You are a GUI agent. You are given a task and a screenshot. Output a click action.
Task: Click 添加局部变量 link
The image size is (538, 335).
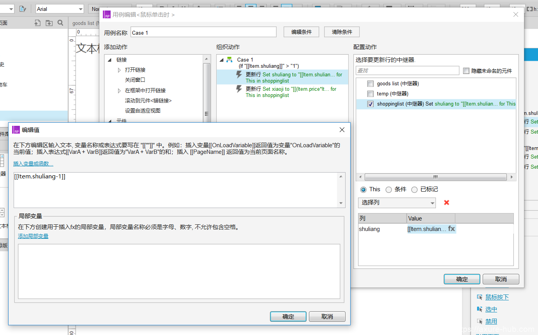pos(33,236)
